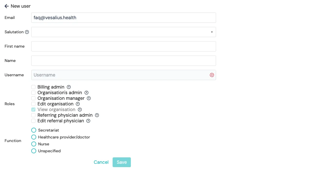313x173 pixels.
Task: Click the back arrow beside New user
Action: pos(7,6)
